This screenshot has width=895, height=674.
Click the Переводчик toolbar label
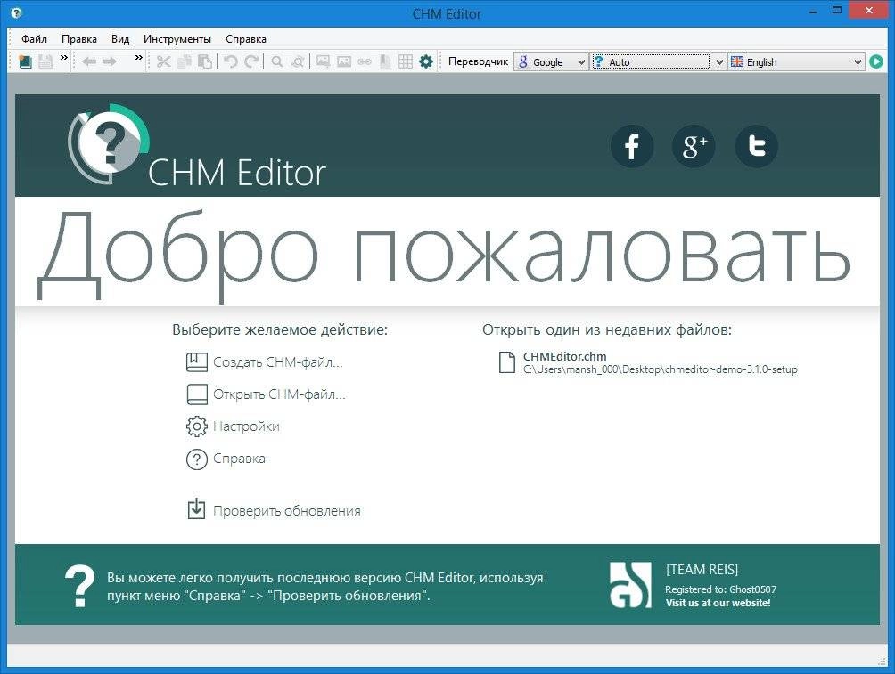click(479, 61)
